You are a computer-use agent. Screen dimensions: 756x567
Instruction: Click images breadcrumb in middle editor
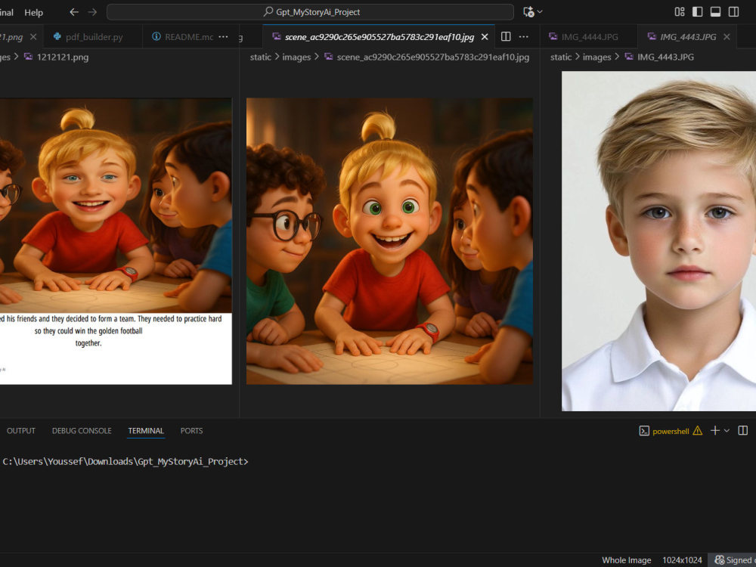[296, 57]
